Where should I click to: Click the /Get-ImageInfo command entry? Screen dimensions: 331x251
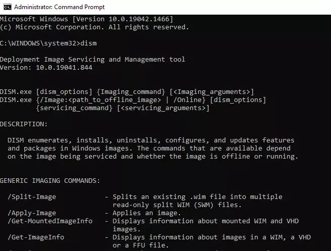[36, 237]
